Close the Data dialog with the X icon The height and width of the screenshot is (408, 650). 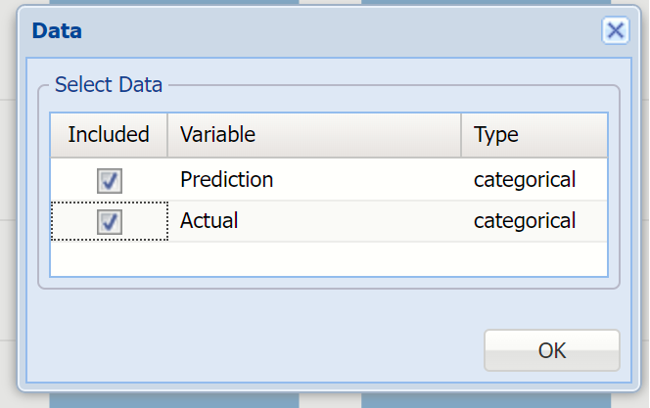tap(615, 30)
